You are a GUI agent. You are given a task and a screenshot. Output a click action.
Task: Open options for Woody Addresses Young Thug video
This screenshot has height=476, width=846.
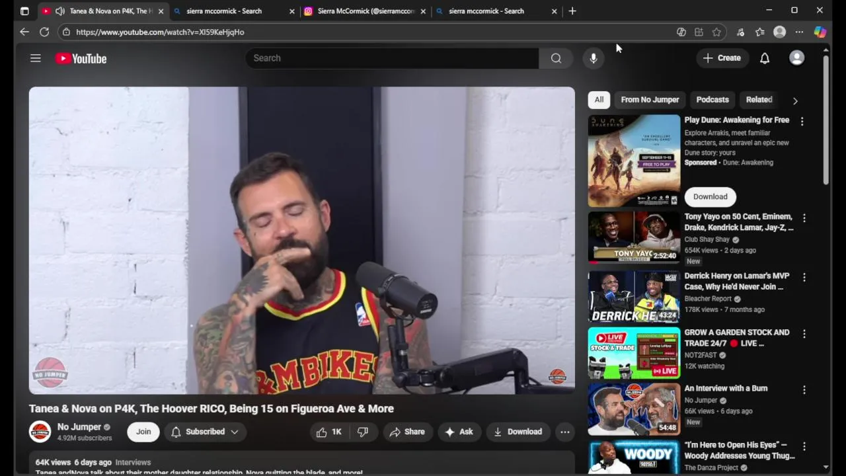click(x=804, y=446)
